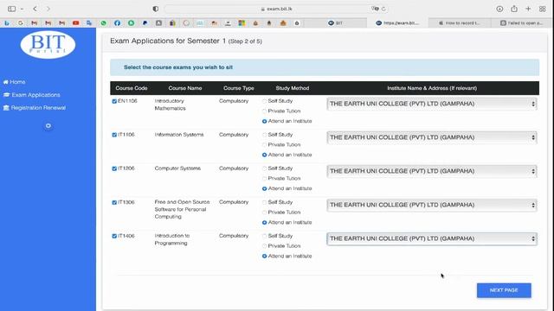Click the exam.bit.lk address bar

tap(276, 9)
